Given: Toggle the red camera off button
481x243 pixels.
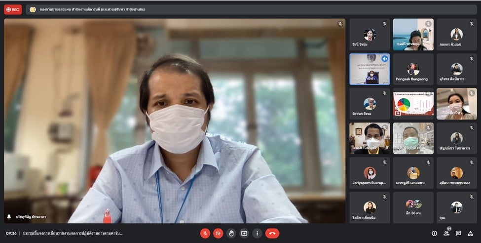Looking at the screenshot, I should 218,233.
